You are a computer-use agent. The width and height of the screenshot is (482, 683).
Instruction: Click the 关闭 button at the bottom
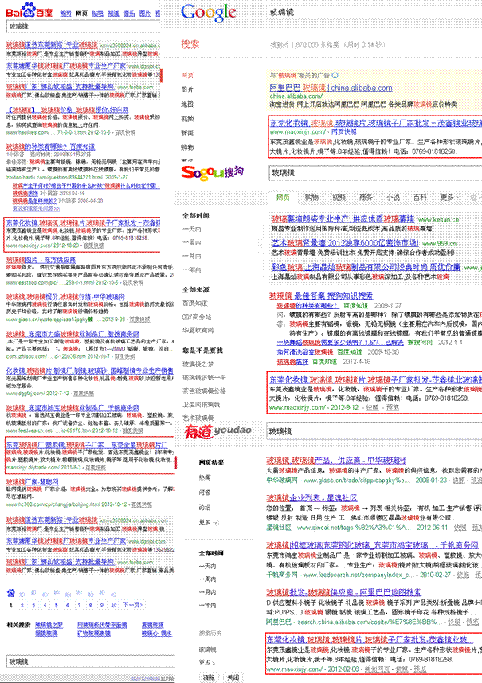click(x=233, y=676)
